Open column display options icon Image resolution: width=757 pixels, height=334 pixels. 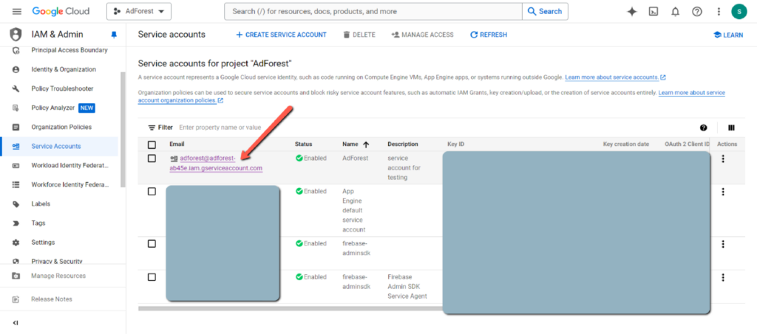731,128
